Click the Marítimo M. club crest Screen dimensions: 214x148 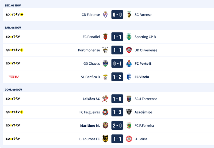[x=105, y=125]
